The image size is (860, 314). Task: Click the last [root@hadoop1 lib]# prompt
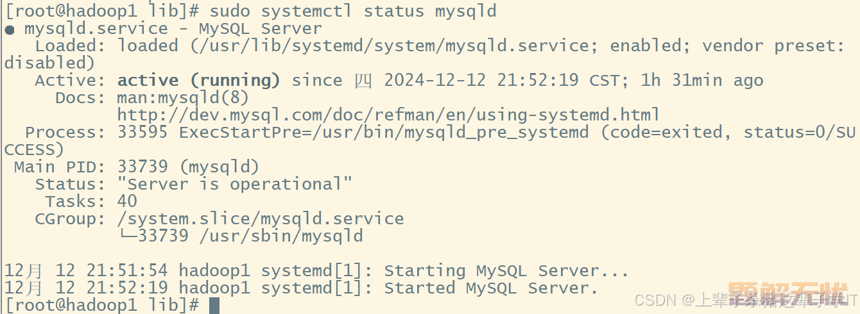[x=102, y=306]
